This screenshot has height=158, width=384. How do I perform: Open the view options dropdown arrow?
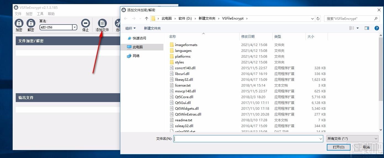click(357, 28)
